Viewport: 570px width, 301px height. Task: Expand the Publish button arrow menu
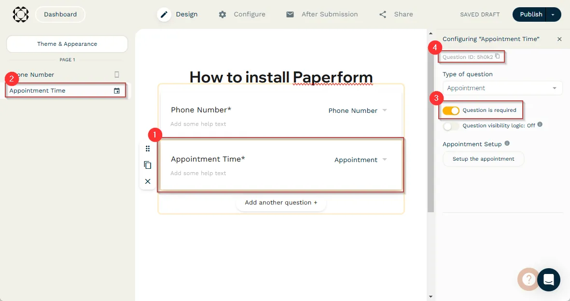coord(553,14)
